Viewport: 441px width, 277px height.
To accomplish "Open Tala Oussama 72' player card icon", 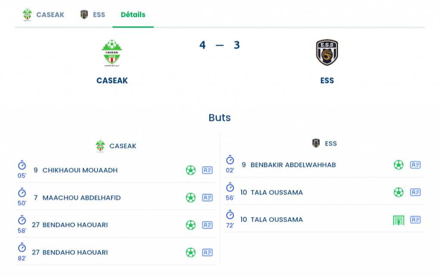I will click(x=415, y=220).
